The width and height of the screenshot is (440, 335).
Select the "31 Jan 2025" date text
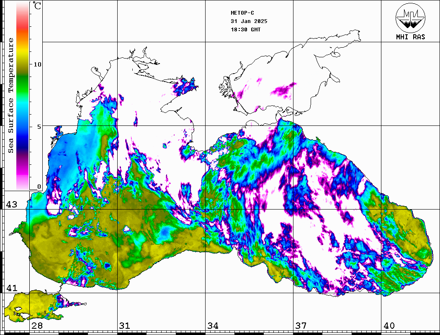pos(249,21)
